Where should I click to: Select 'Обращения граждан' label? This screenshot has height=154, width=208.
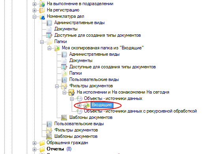point(67,143)
